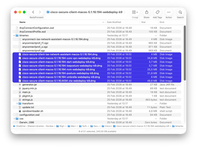This screenshot has width=197, height=148.
Task: Go to cisco-secure-client webdeploy-k9 path folder
Action: (141, 126)
